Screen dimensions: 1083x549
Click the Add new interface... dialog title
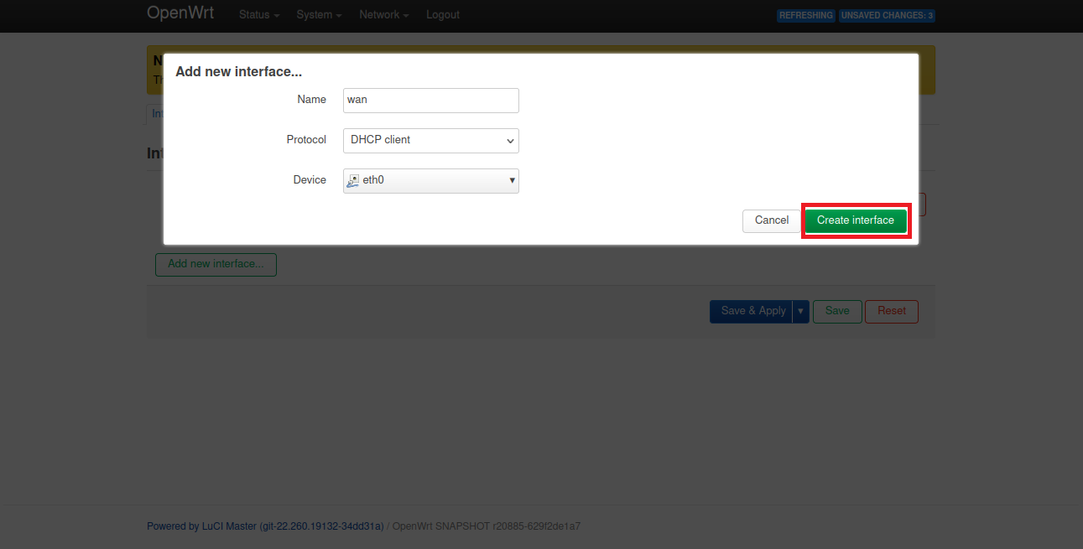coord(239,72)
